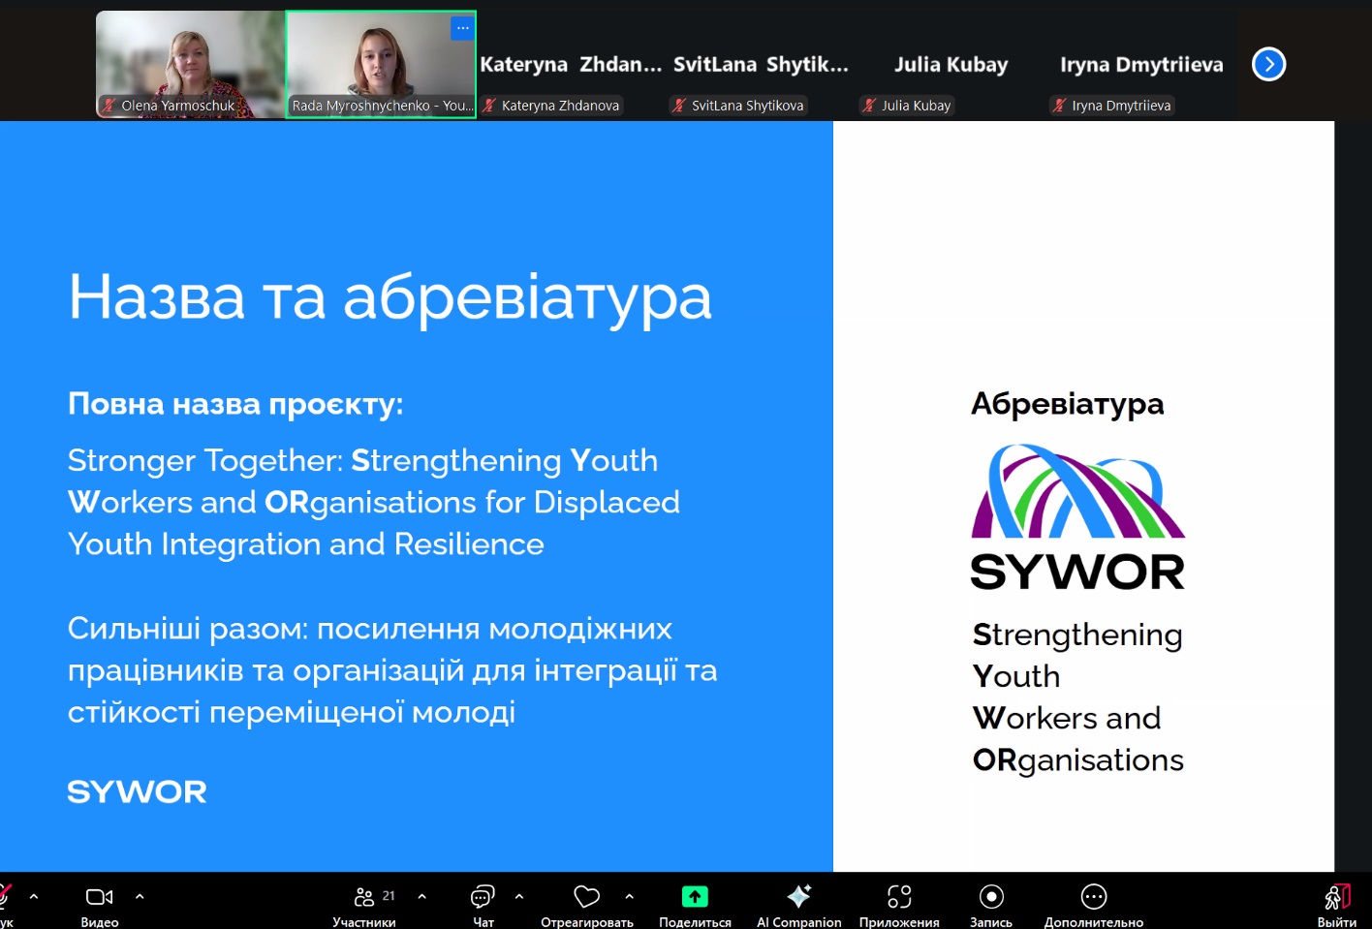Open the three-dot menu on Rada's video

point(462,28)
